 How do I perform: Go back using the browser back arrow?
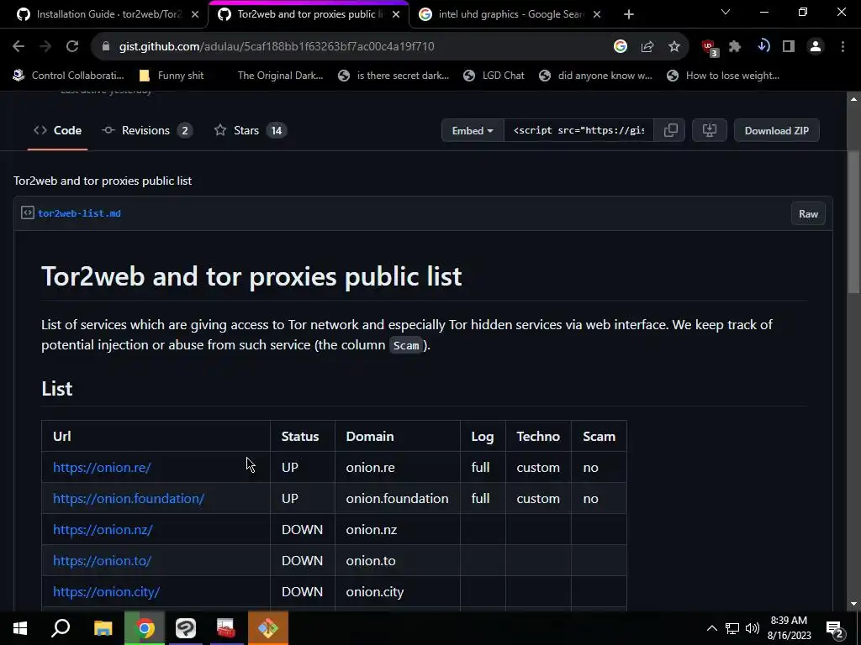pyautogui.click(x=18, y=47)
